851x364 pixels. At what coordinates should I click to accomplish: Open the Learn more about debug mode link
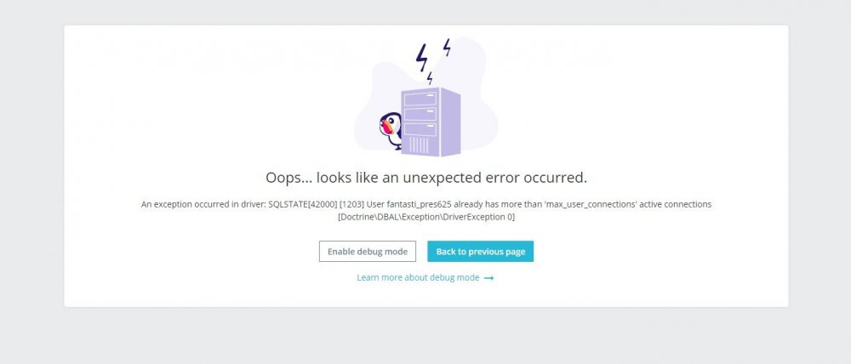(x=418, y=277)
